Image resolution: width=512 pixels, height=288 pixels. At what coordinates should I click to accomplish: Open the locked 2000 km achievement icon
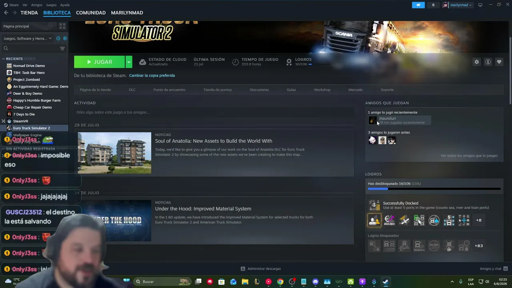pyautogui.click(x=419, y=246)
